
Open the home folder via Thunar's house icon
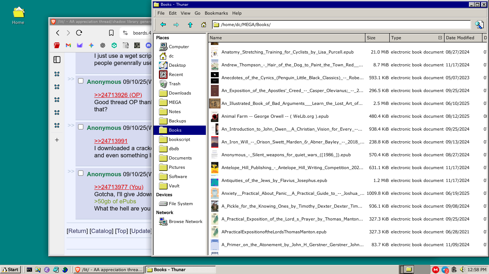(204, 25)
